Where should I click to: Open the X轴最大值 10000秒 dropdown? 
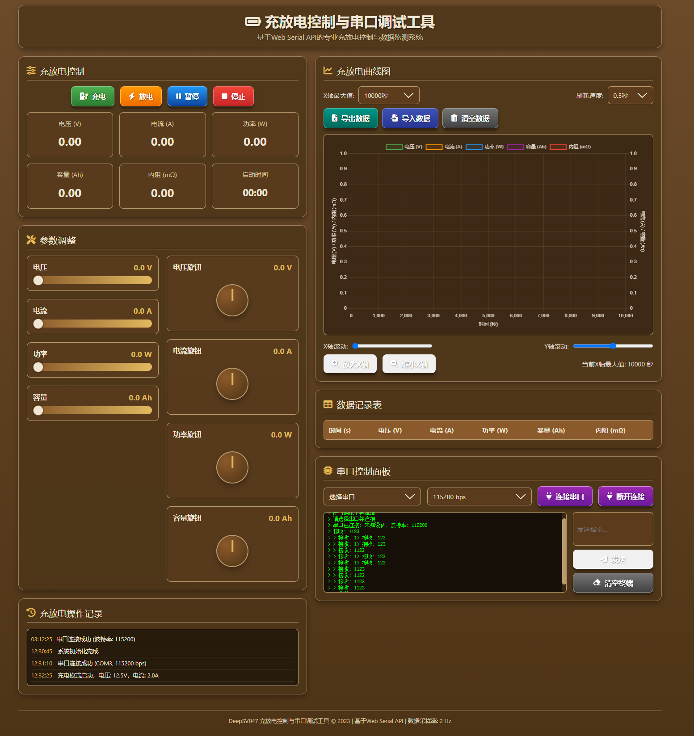pos(389,95)
